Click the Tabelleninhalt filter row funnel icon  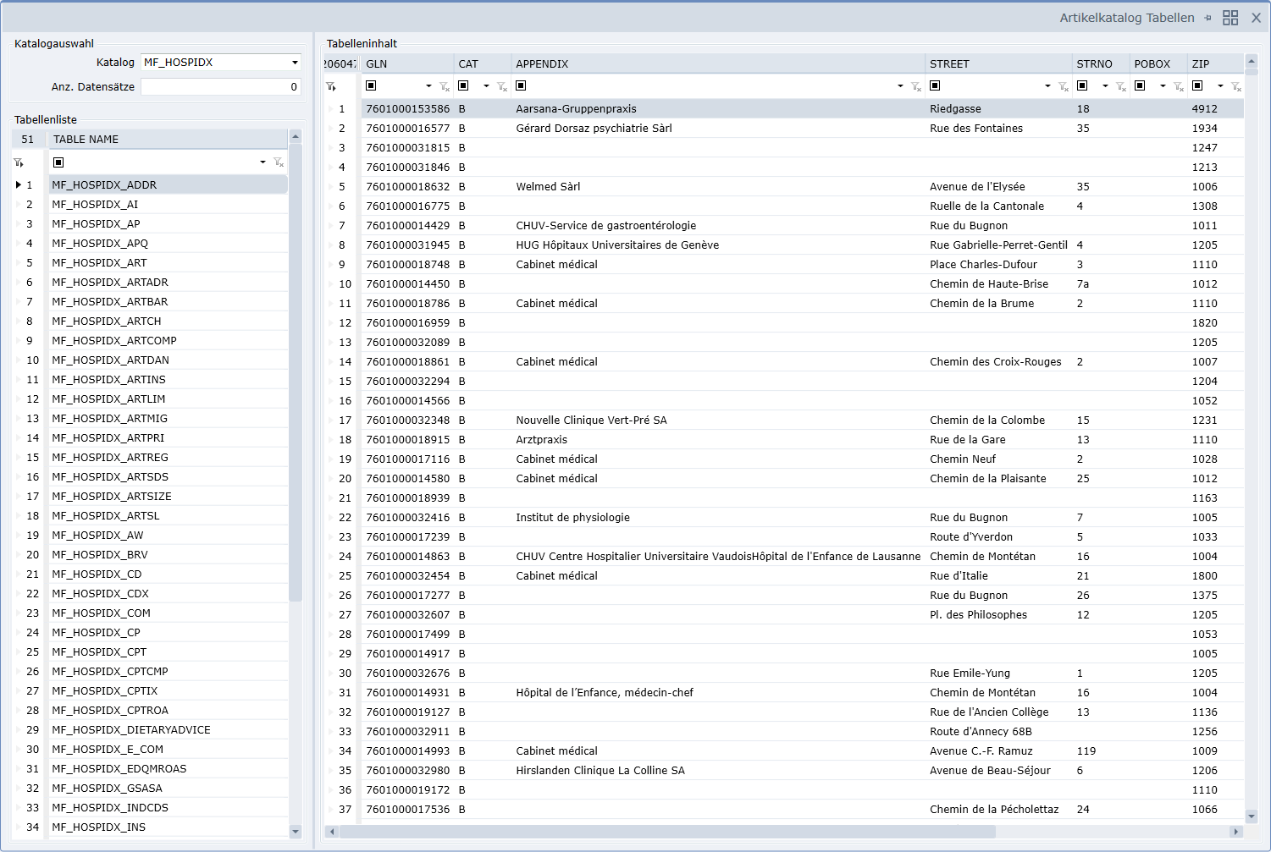click(x=331, y=86)
